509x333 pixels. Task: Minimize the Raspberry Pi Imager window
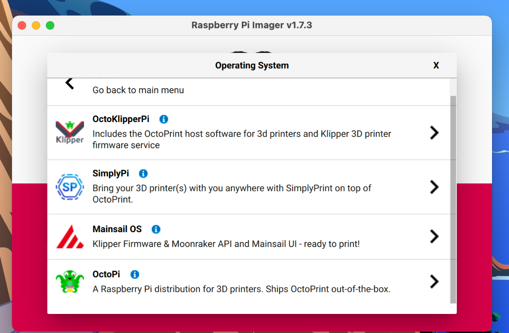click(x=36, y=25)
